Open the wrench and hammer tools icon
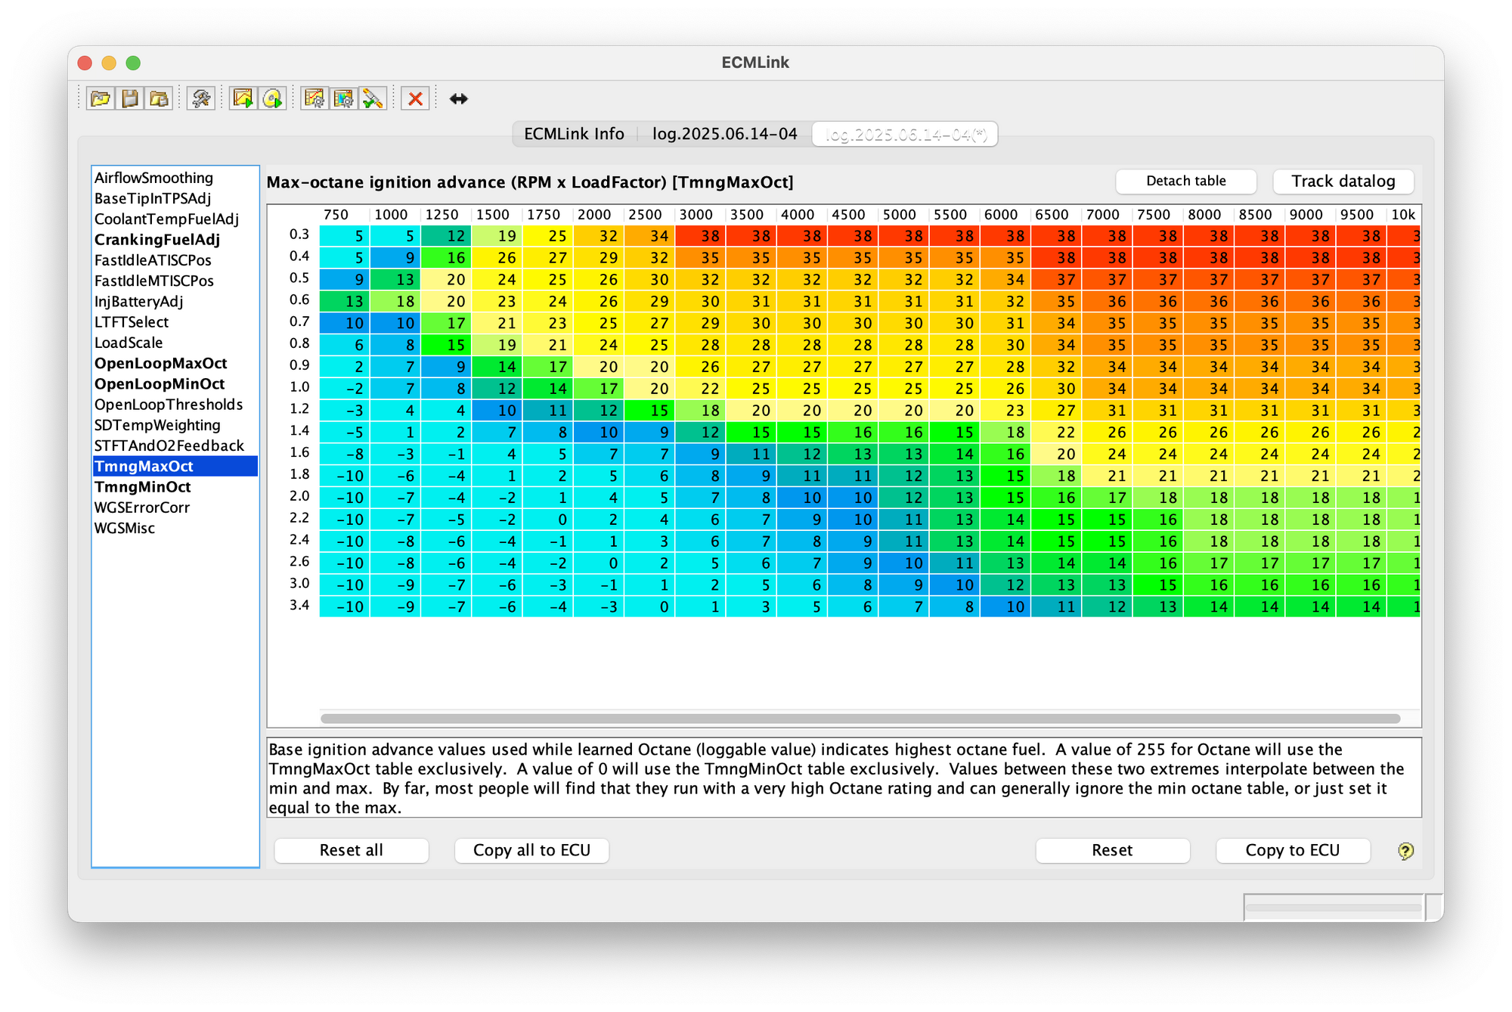This screenshot has height=1012, width=1512. pyautogui.click(x=201, y=98)
